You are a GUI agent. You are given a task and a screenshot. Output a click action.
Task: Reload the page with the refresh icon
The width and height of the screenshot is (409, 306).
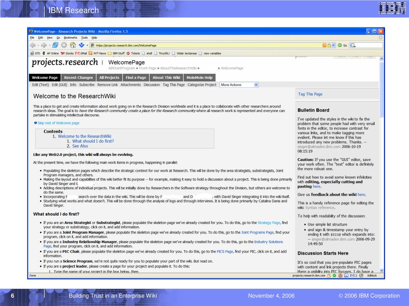tap(55, 45)
